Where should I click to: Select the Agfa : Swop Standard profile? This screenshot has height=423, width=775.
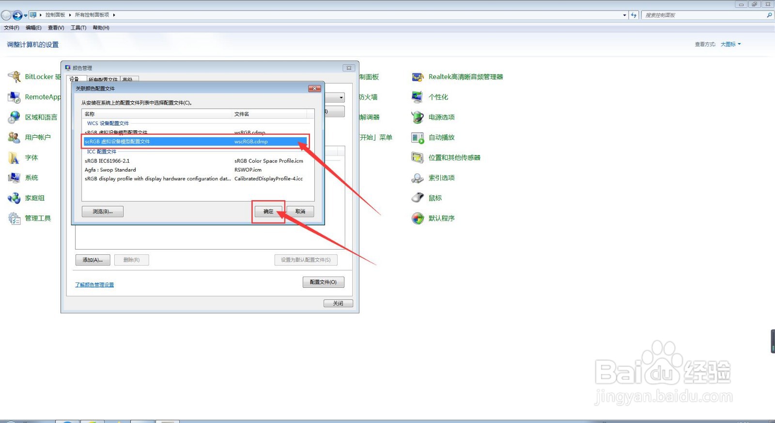pyautogui.click(x=196, y=170)
